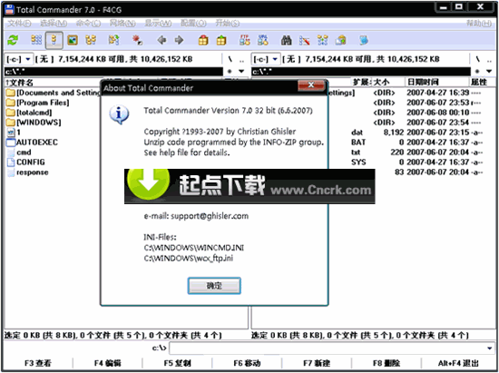Click the last toolbar icon, notepad
Screen dimensions: 499x373
tap(364, 40)
